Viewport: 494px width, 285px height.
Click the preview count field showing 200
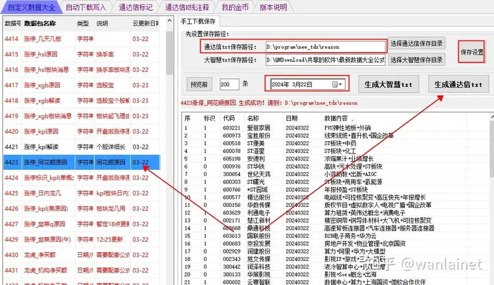click(229, 84)
